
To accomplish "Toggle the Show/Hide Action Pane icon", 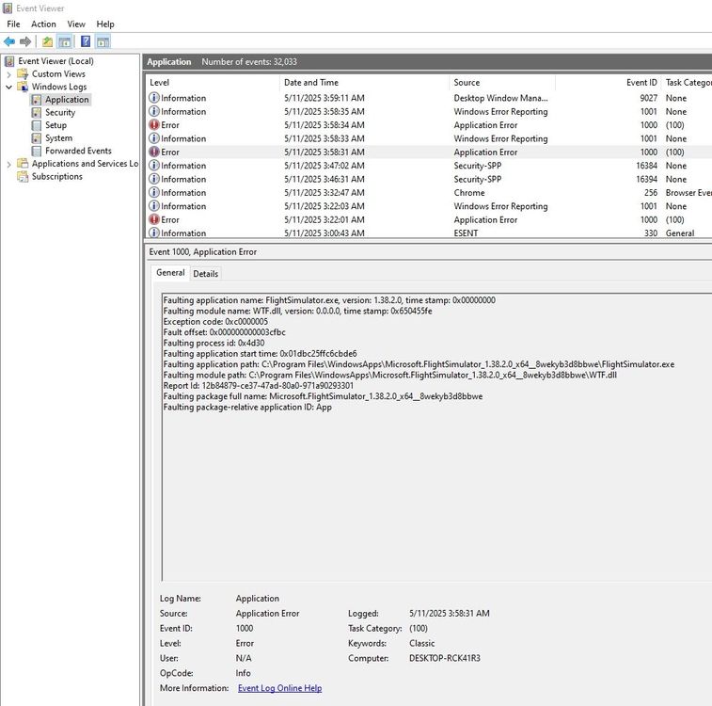I will pos(103,41).
